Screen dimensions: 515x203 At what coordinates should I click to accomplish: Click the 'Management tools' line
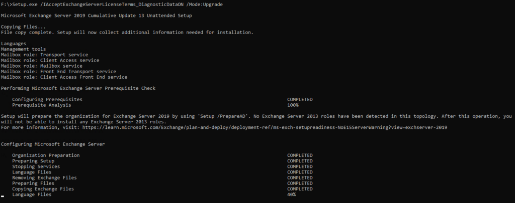pyautogui.click(x=23, y=49)
